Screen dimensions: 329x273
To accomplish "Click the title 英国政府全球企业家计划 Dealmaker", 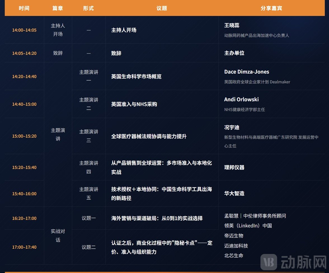I will (x=257, y=82).
